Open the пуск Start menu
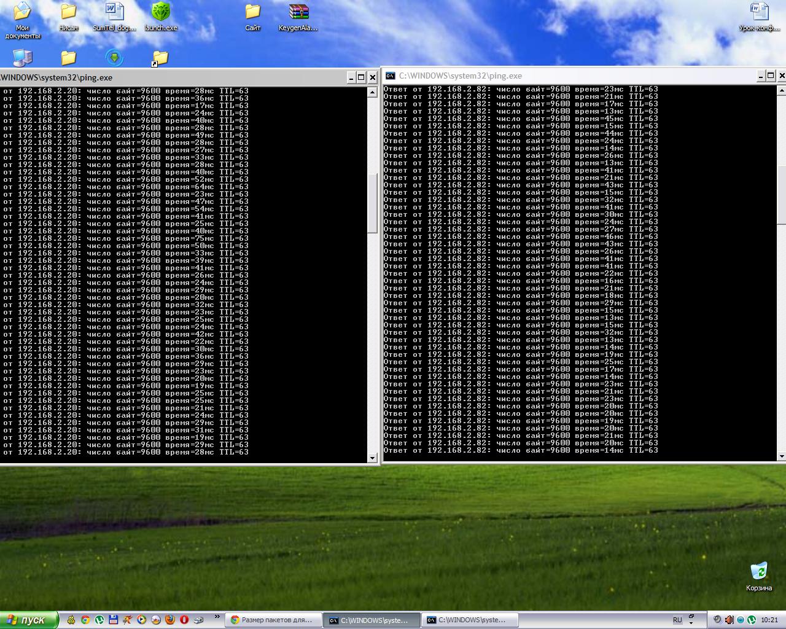This screenshot has width=786, height=629. click(29, 620)
